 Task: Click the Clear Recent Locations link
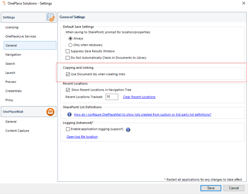(139, 97)
